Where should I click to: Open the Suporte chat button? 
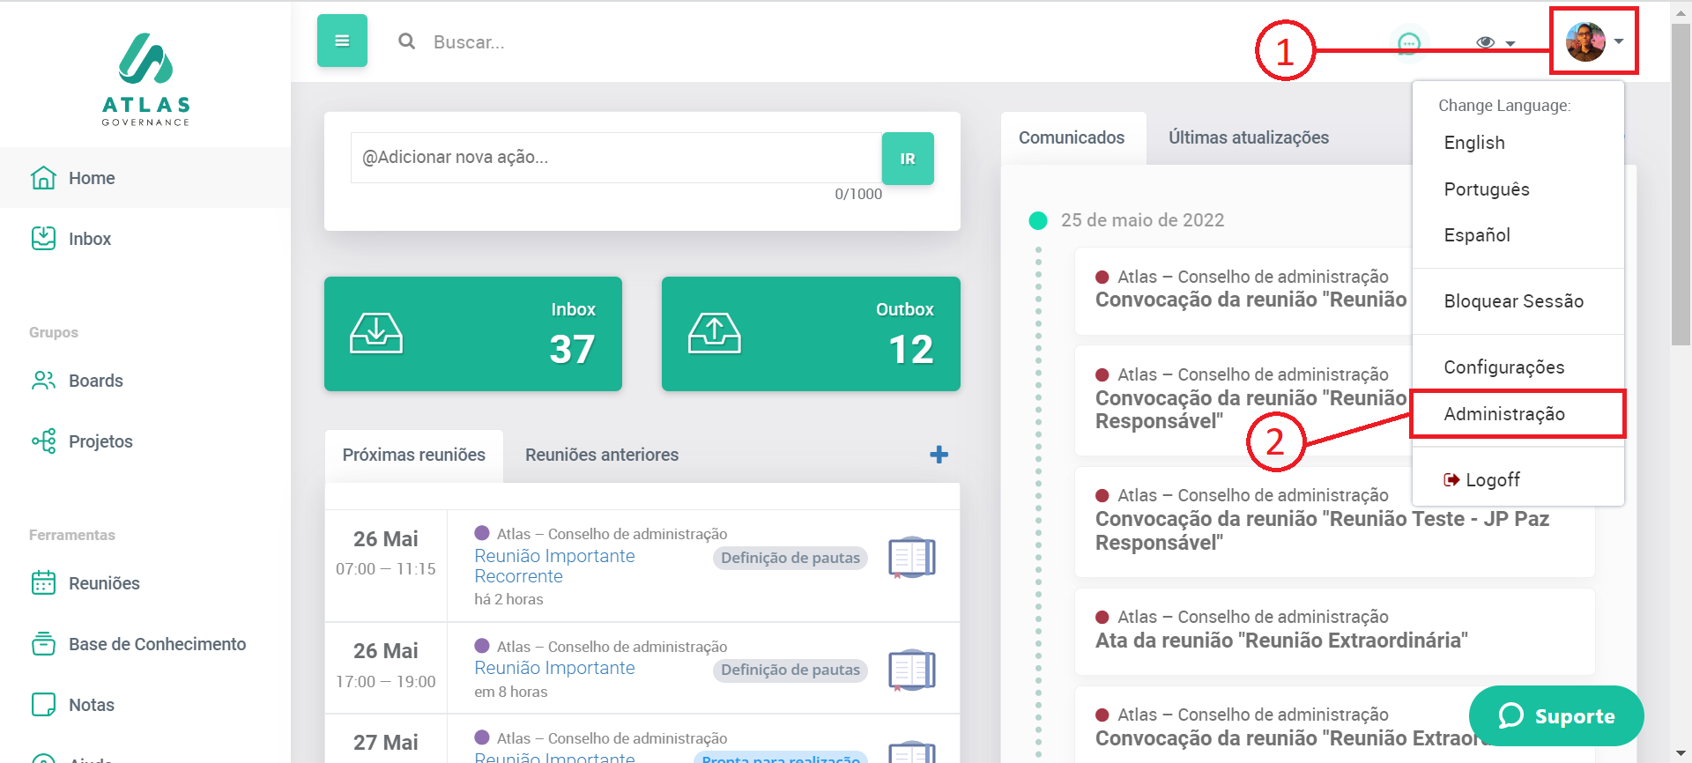point(1555,715)
